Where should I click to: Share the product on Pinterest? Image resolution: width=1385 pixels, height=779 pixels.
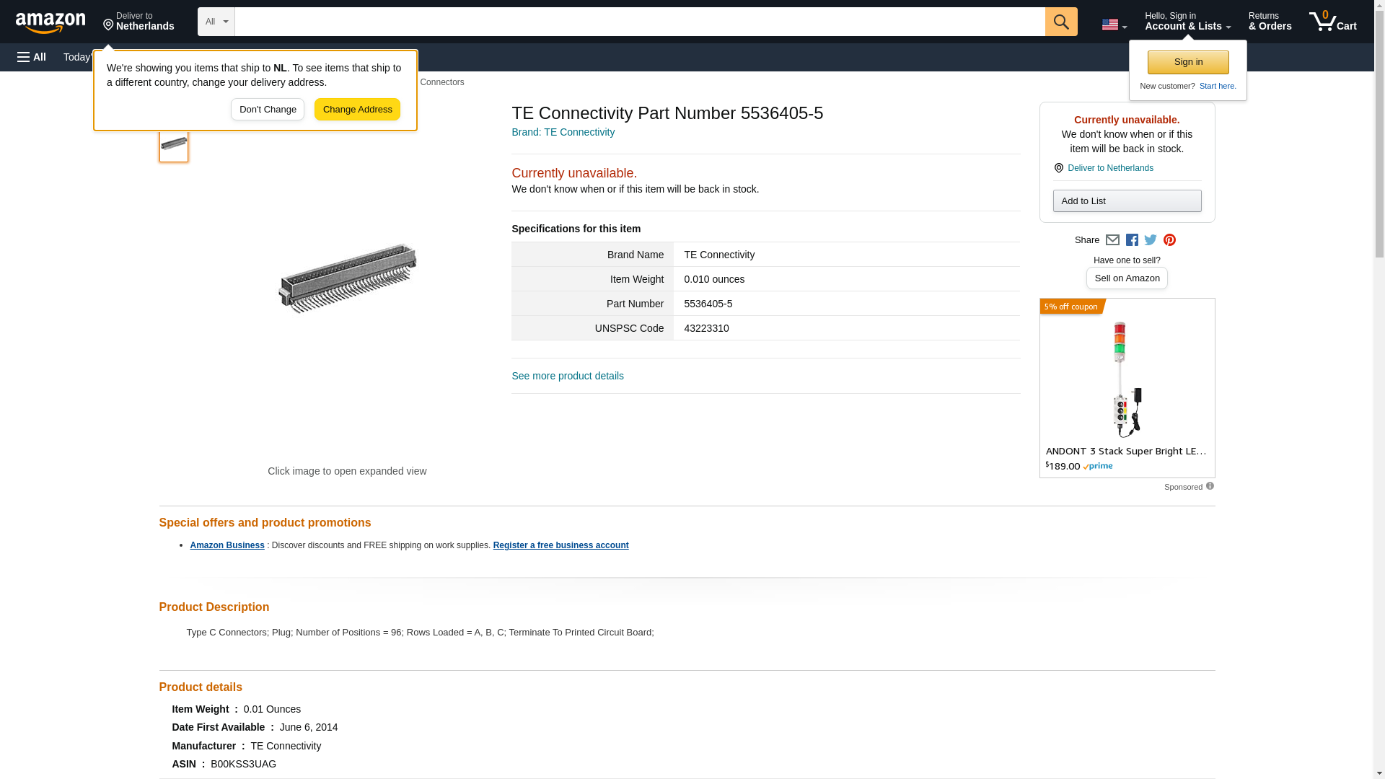click(x=1169, y=240)
